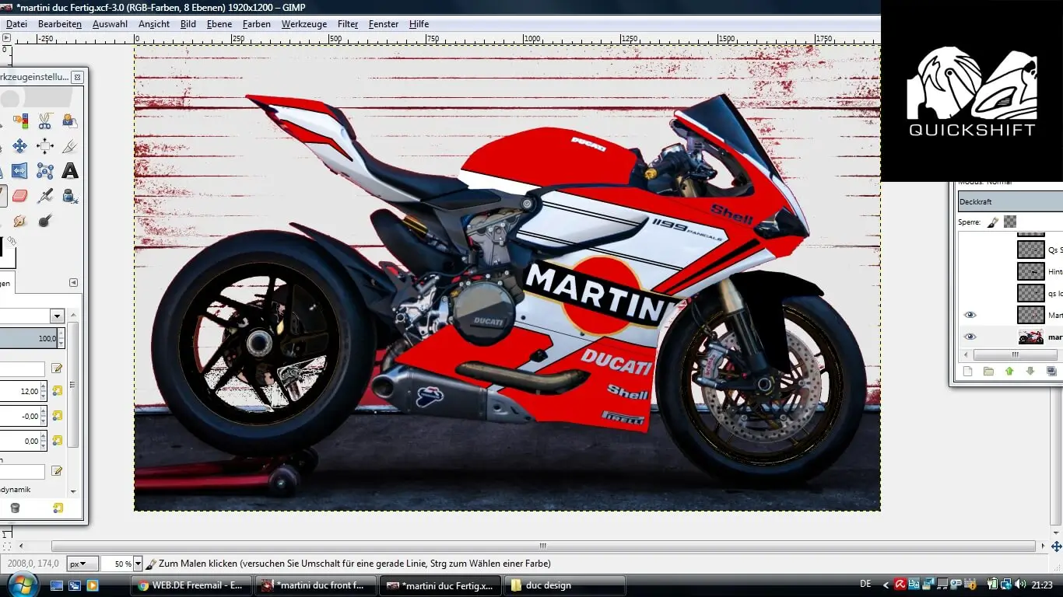The image size is (1063, 597).
Task: Duplicate the selected layer
Action: 1051,372
